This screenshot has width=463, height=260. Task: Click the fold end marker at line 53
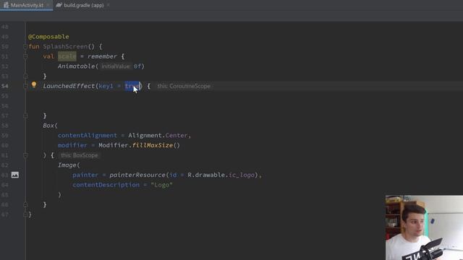point(25,76)
